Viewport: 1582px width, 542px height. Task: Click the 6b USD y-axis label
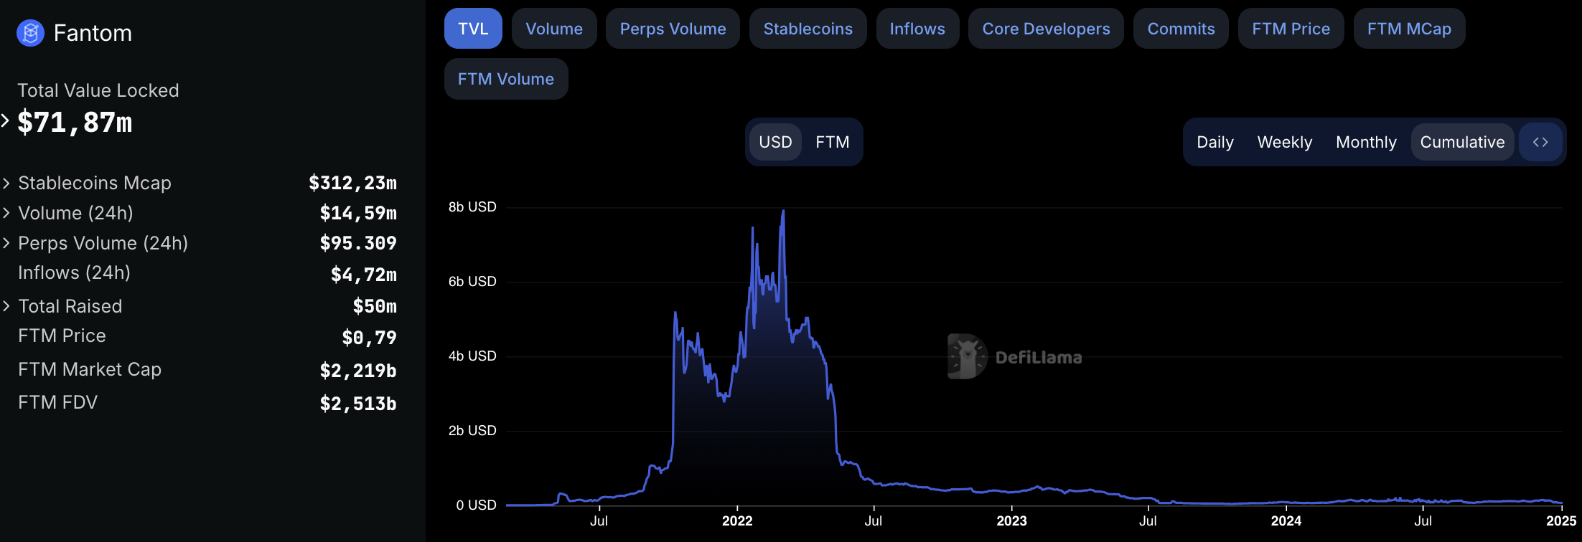tap(472, 282)
